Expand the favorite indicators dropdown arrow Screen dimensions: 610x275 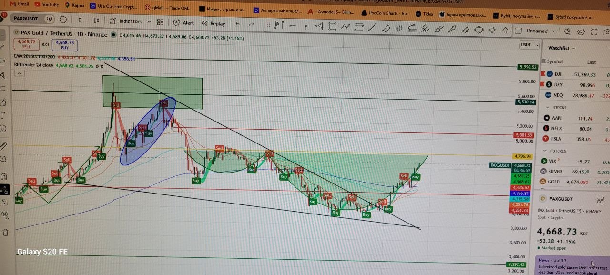tap(149, 22)
